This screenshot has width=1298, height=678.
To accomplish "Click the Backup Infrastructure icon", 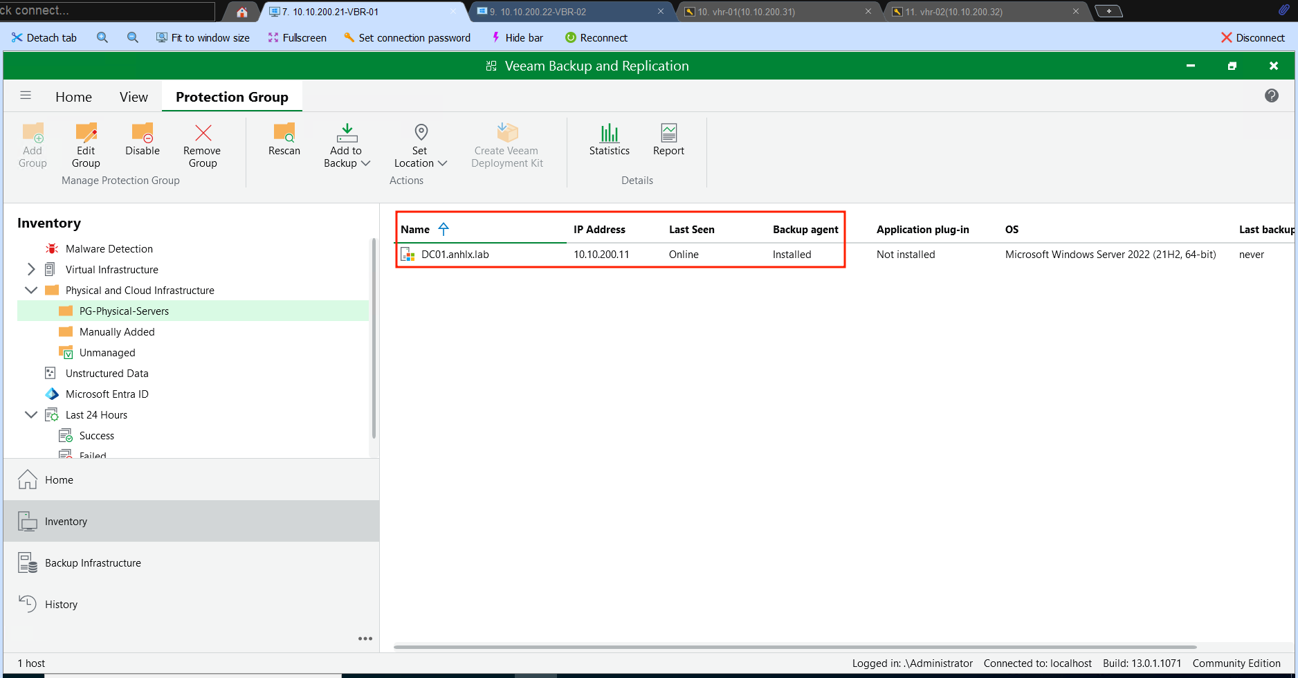I will 28,562.
